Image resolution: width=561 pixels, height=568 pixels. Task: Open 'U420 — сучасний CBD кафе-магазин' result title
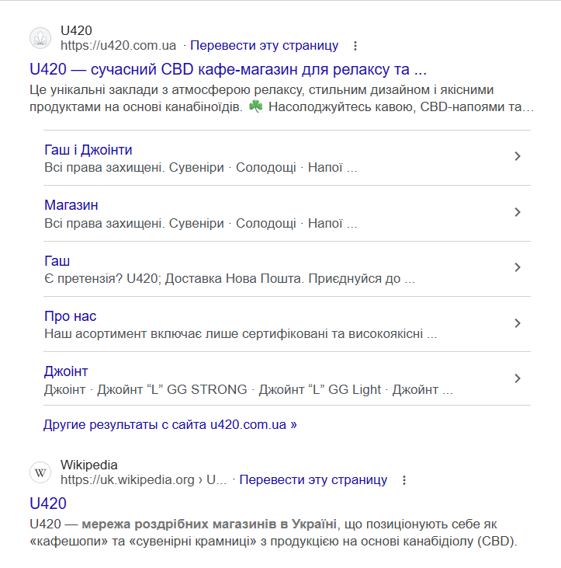point(228,68)
